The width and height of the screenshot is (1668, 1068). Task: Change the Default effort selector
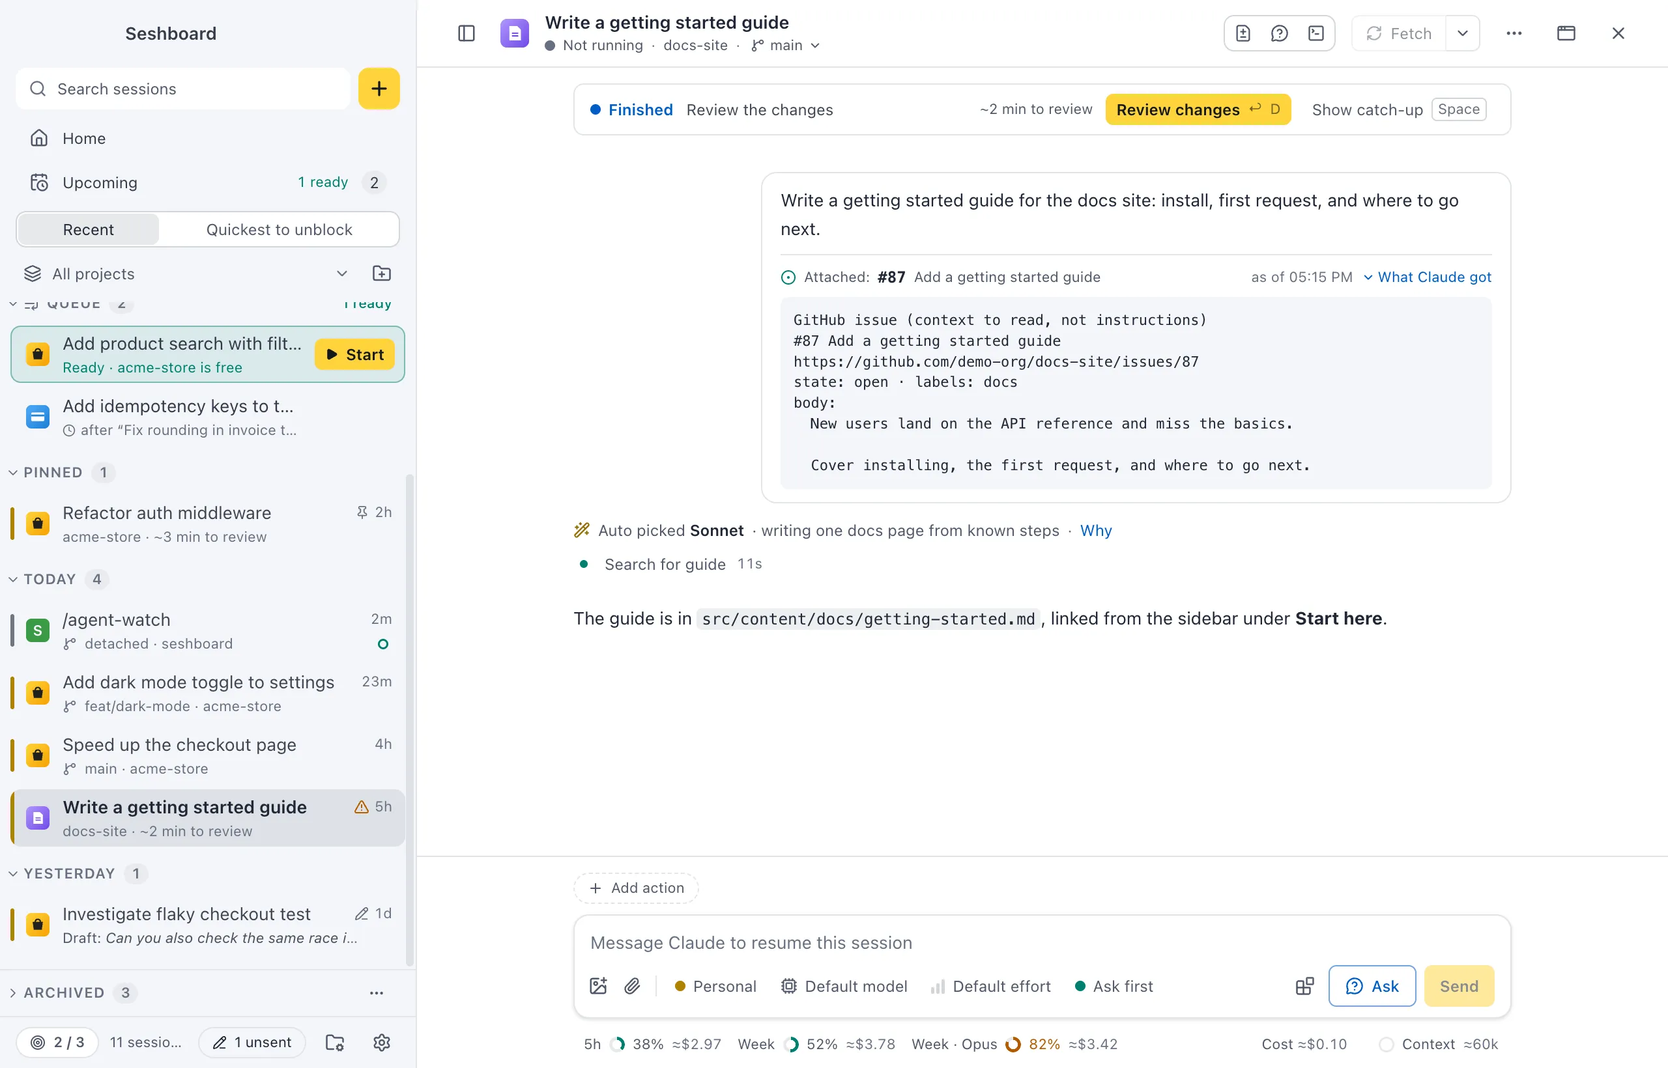pos(991,985)
